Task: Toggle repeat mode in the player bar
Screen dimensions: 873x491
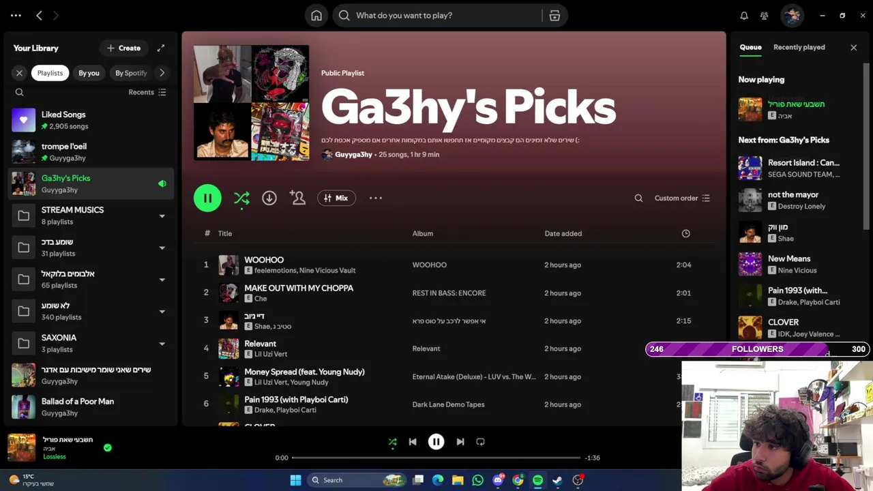Action: 480,442
